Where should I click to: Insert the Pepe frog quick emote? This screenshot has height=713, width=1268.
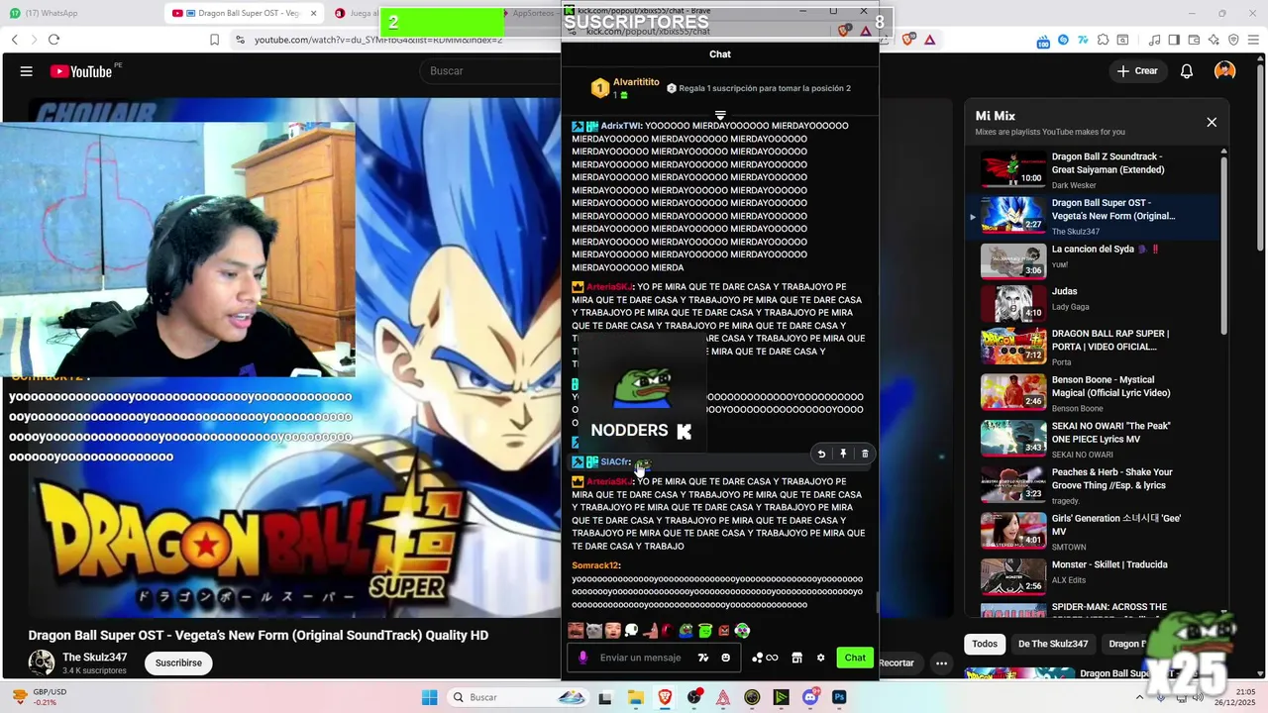[x=686, y=630]
